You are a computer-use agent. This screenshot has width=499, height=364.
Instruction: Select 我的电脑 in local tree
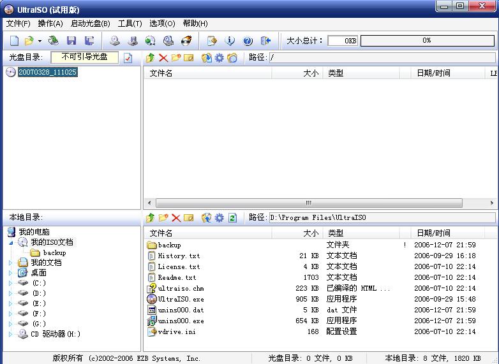point(34,232)
